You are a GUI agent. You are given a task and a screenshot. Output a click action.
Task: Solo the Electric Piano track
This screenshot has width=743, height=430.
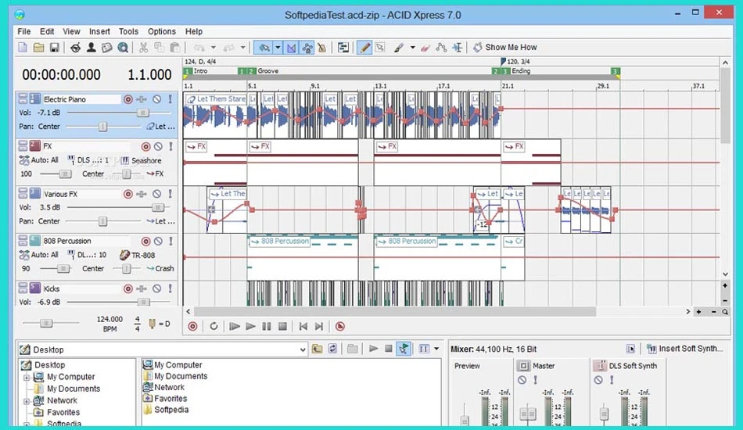170,99
